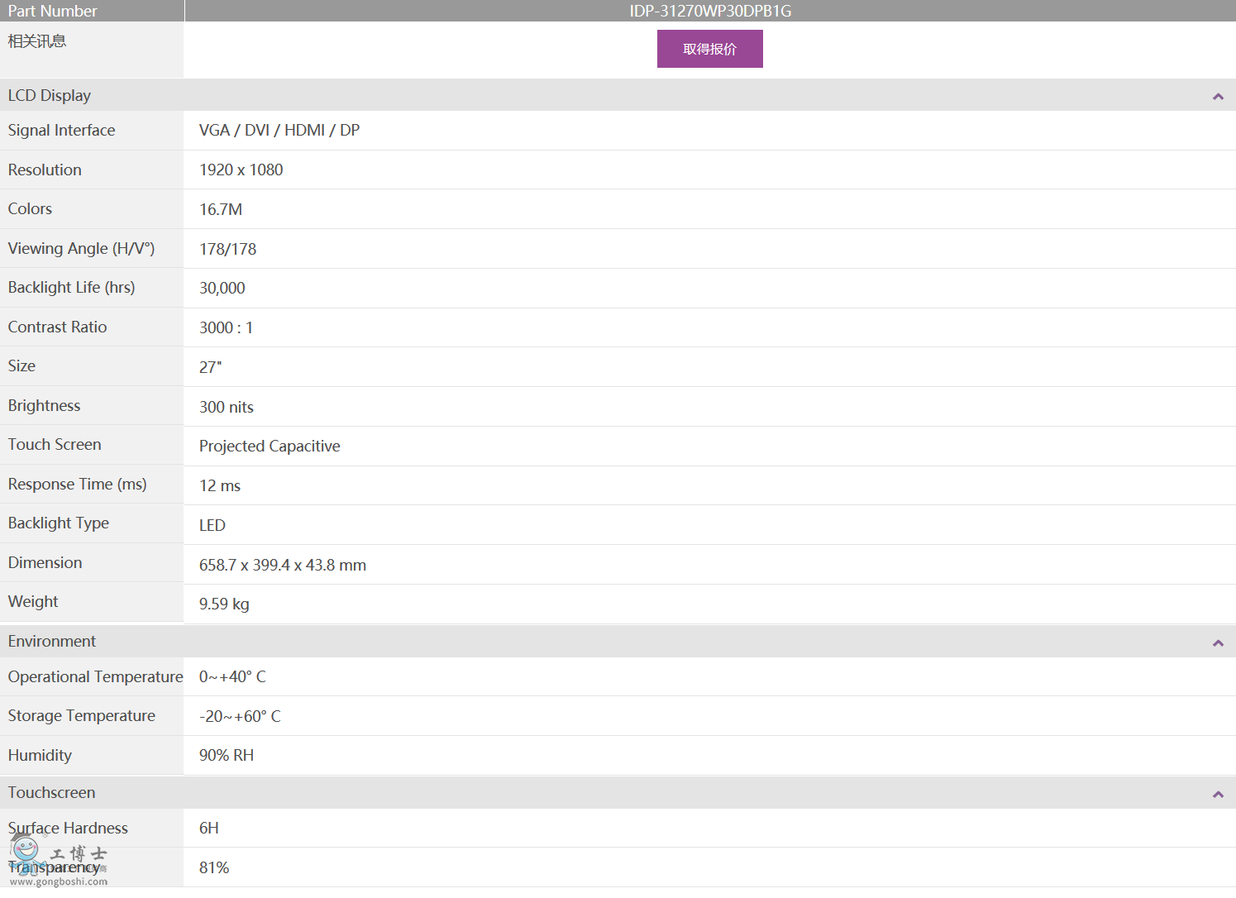The image size is (1236, 898).
Task: Click the www.gongboshi.com watermark link text
Action: [59, 882]
